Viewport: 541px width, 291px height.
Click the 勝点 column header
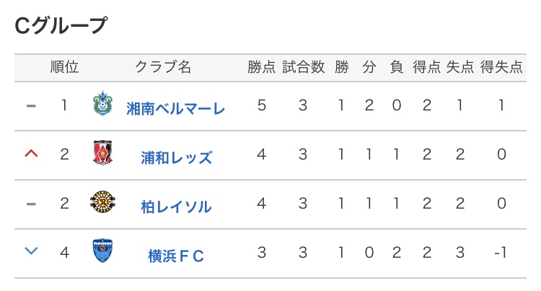click(261, 68)
